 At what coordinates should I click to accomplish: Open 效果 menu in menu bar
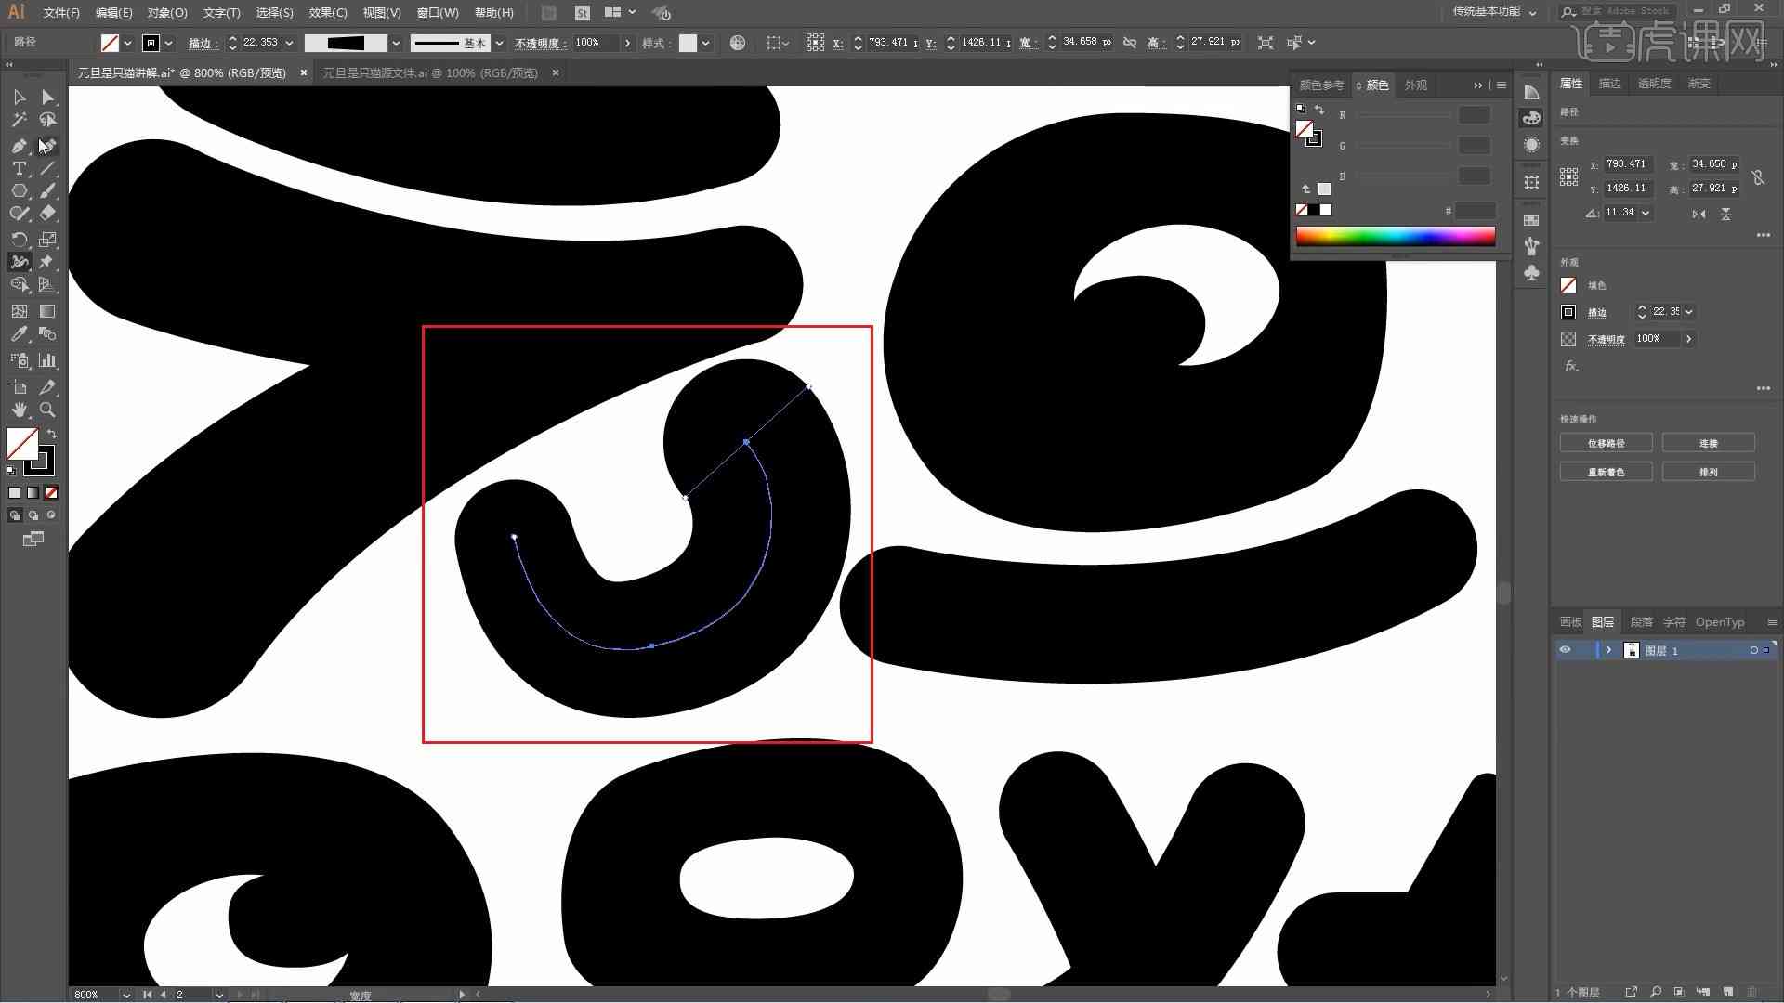coord(326,12)
